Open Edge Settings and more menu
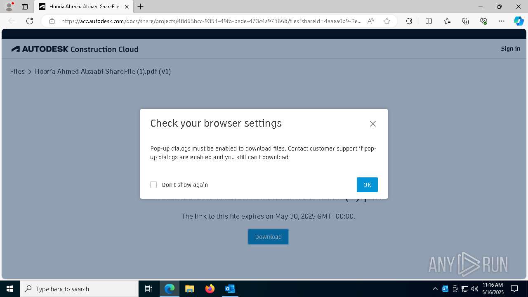528x297 pixels. click(x=502, y=21)
